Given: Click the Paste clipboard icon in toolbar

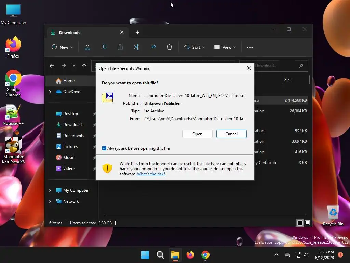Looking at the screenshot, I should (x=120, y=47).
